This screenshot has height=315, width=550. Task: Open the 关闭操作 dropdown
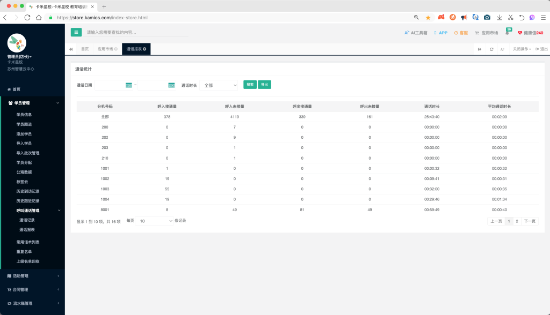point(522,49)
